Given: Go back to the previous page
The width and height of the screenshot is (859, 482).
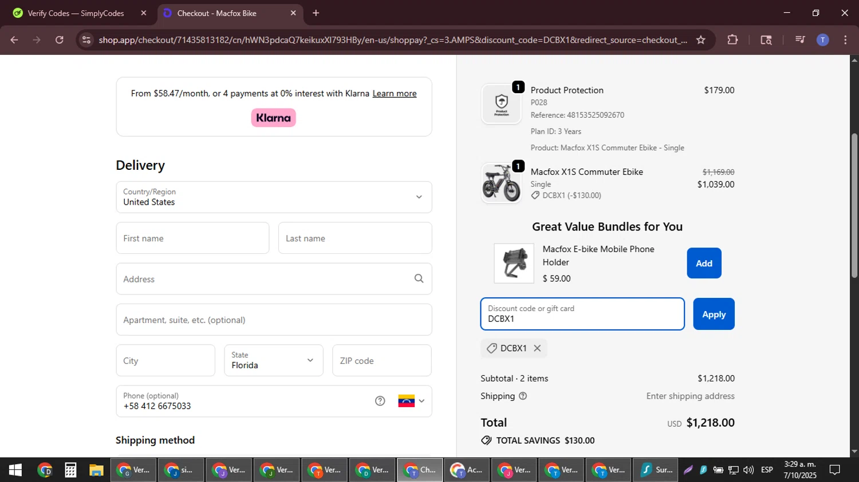Looking at the screenshot, I should (14, 40).
